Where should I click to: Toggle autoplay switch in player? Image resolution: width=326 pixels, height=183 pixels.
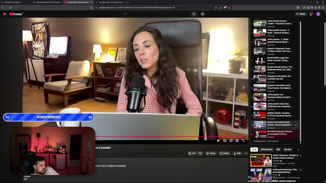[218, 141]
